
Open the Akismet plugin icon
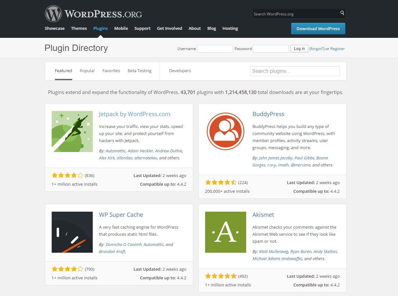coord(226,232)
